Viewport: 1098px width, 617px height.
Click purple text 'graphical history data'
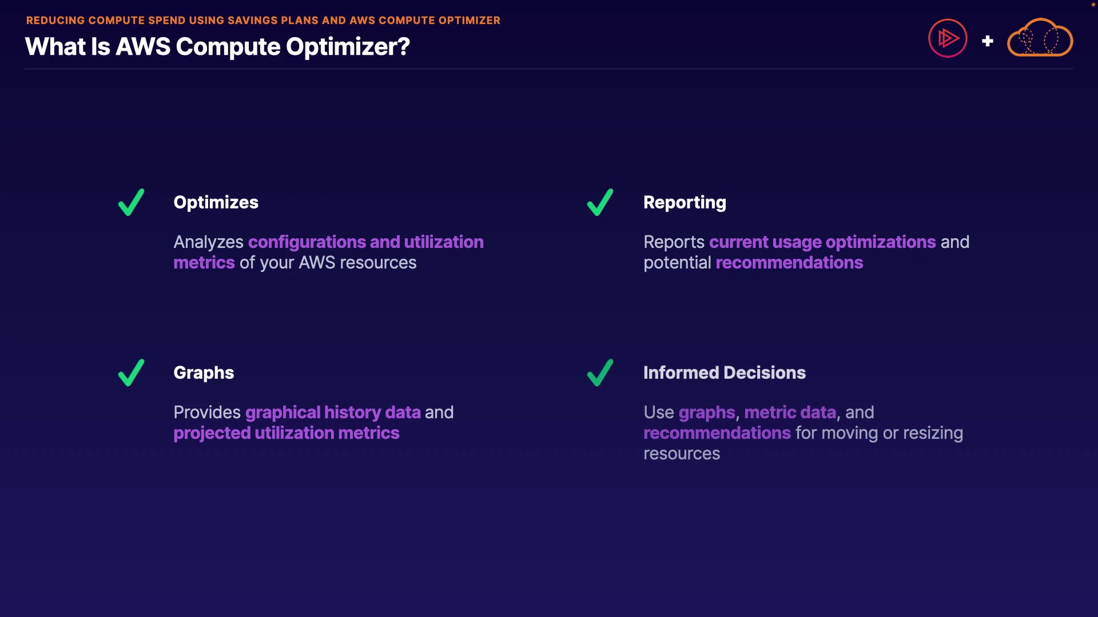333,412
